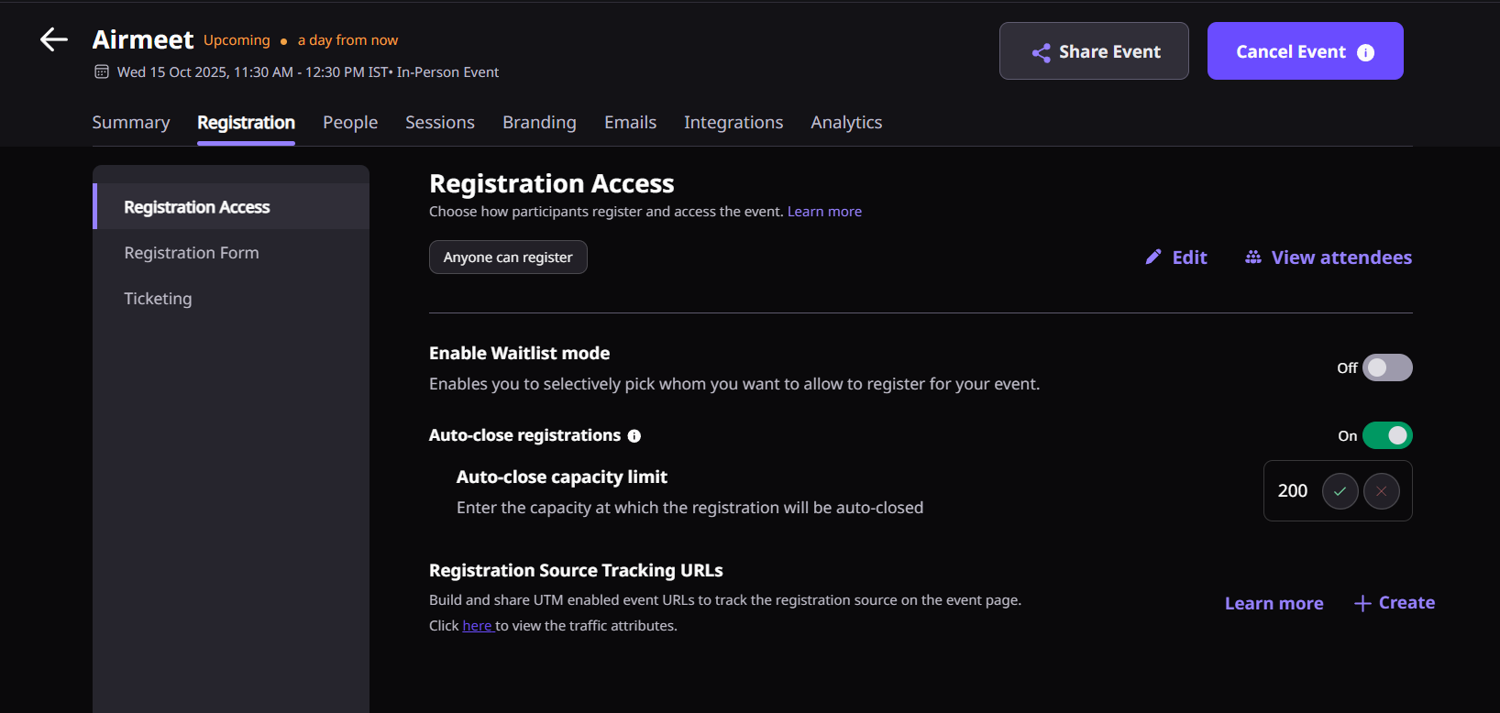Select Registration Access in the sidebar

pyautogui.click(x=197, y=207)
